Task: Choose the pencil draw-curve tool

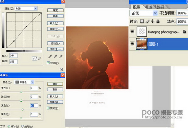Action: coord(39,58)
